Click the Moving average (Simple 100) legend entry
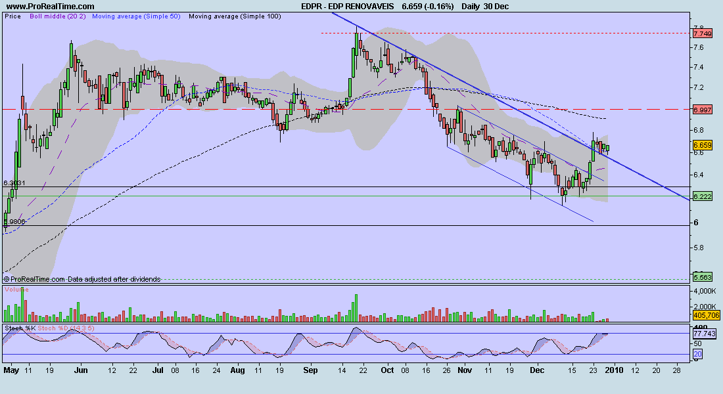Viewport: 723px width, 394px height. coord(235,16)
